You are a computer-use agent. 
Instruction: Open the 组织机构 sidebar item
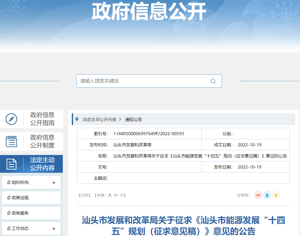click(20, 183)
